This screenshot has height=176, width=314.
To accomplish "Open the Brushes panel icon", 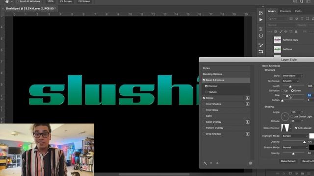I will coord(261,52).
